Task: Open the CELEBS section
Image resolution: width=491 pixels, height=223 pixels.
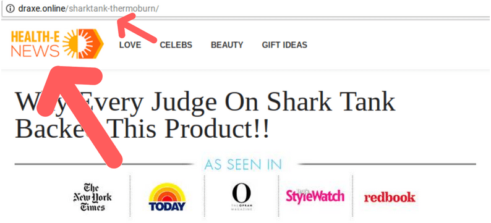Action: tap(176, 45)
